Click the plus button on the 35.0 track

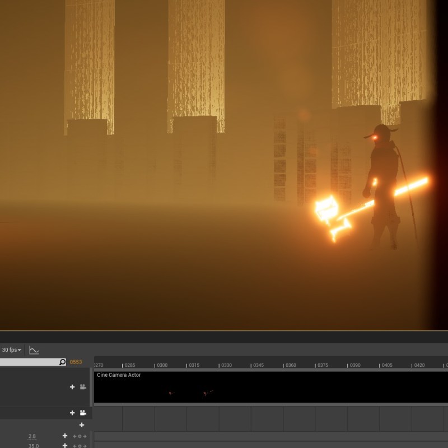click(65, 446)
